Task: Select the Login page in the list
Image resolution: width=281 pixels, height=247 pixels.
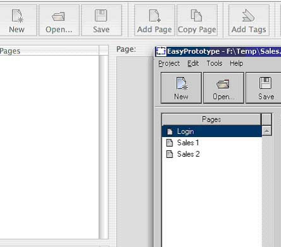Action: point(212,131)
